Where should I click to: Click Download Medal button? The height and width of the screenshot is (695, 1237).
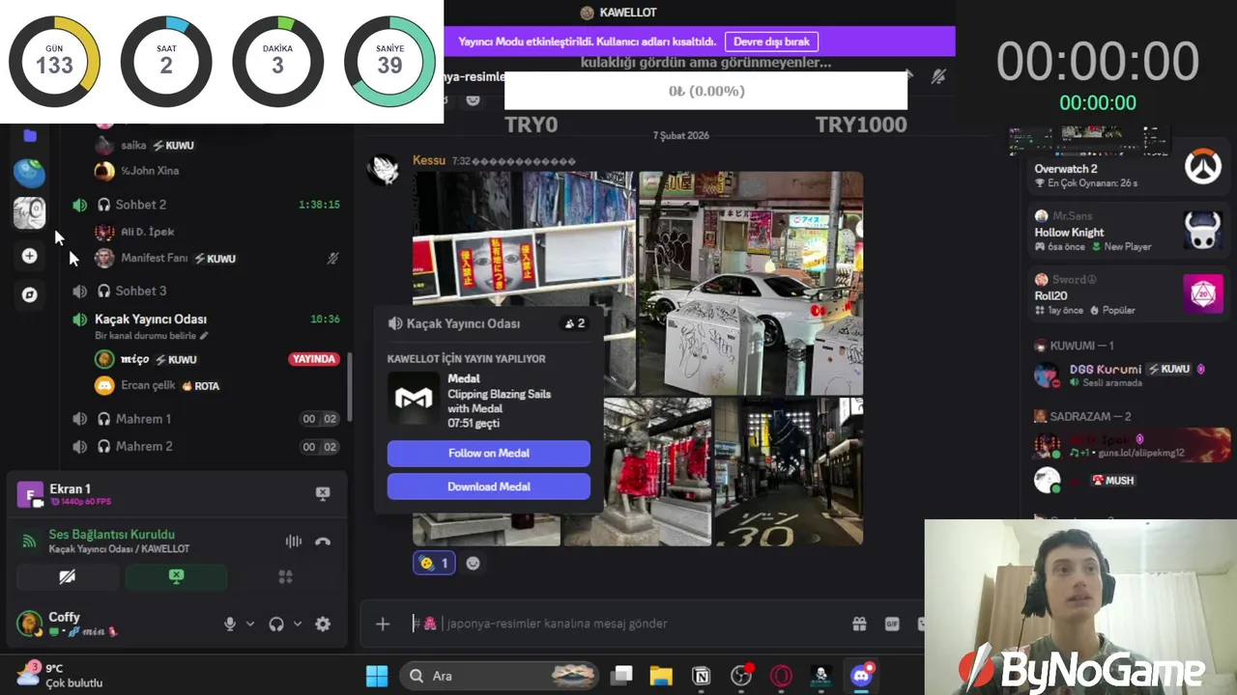point(489,486)
